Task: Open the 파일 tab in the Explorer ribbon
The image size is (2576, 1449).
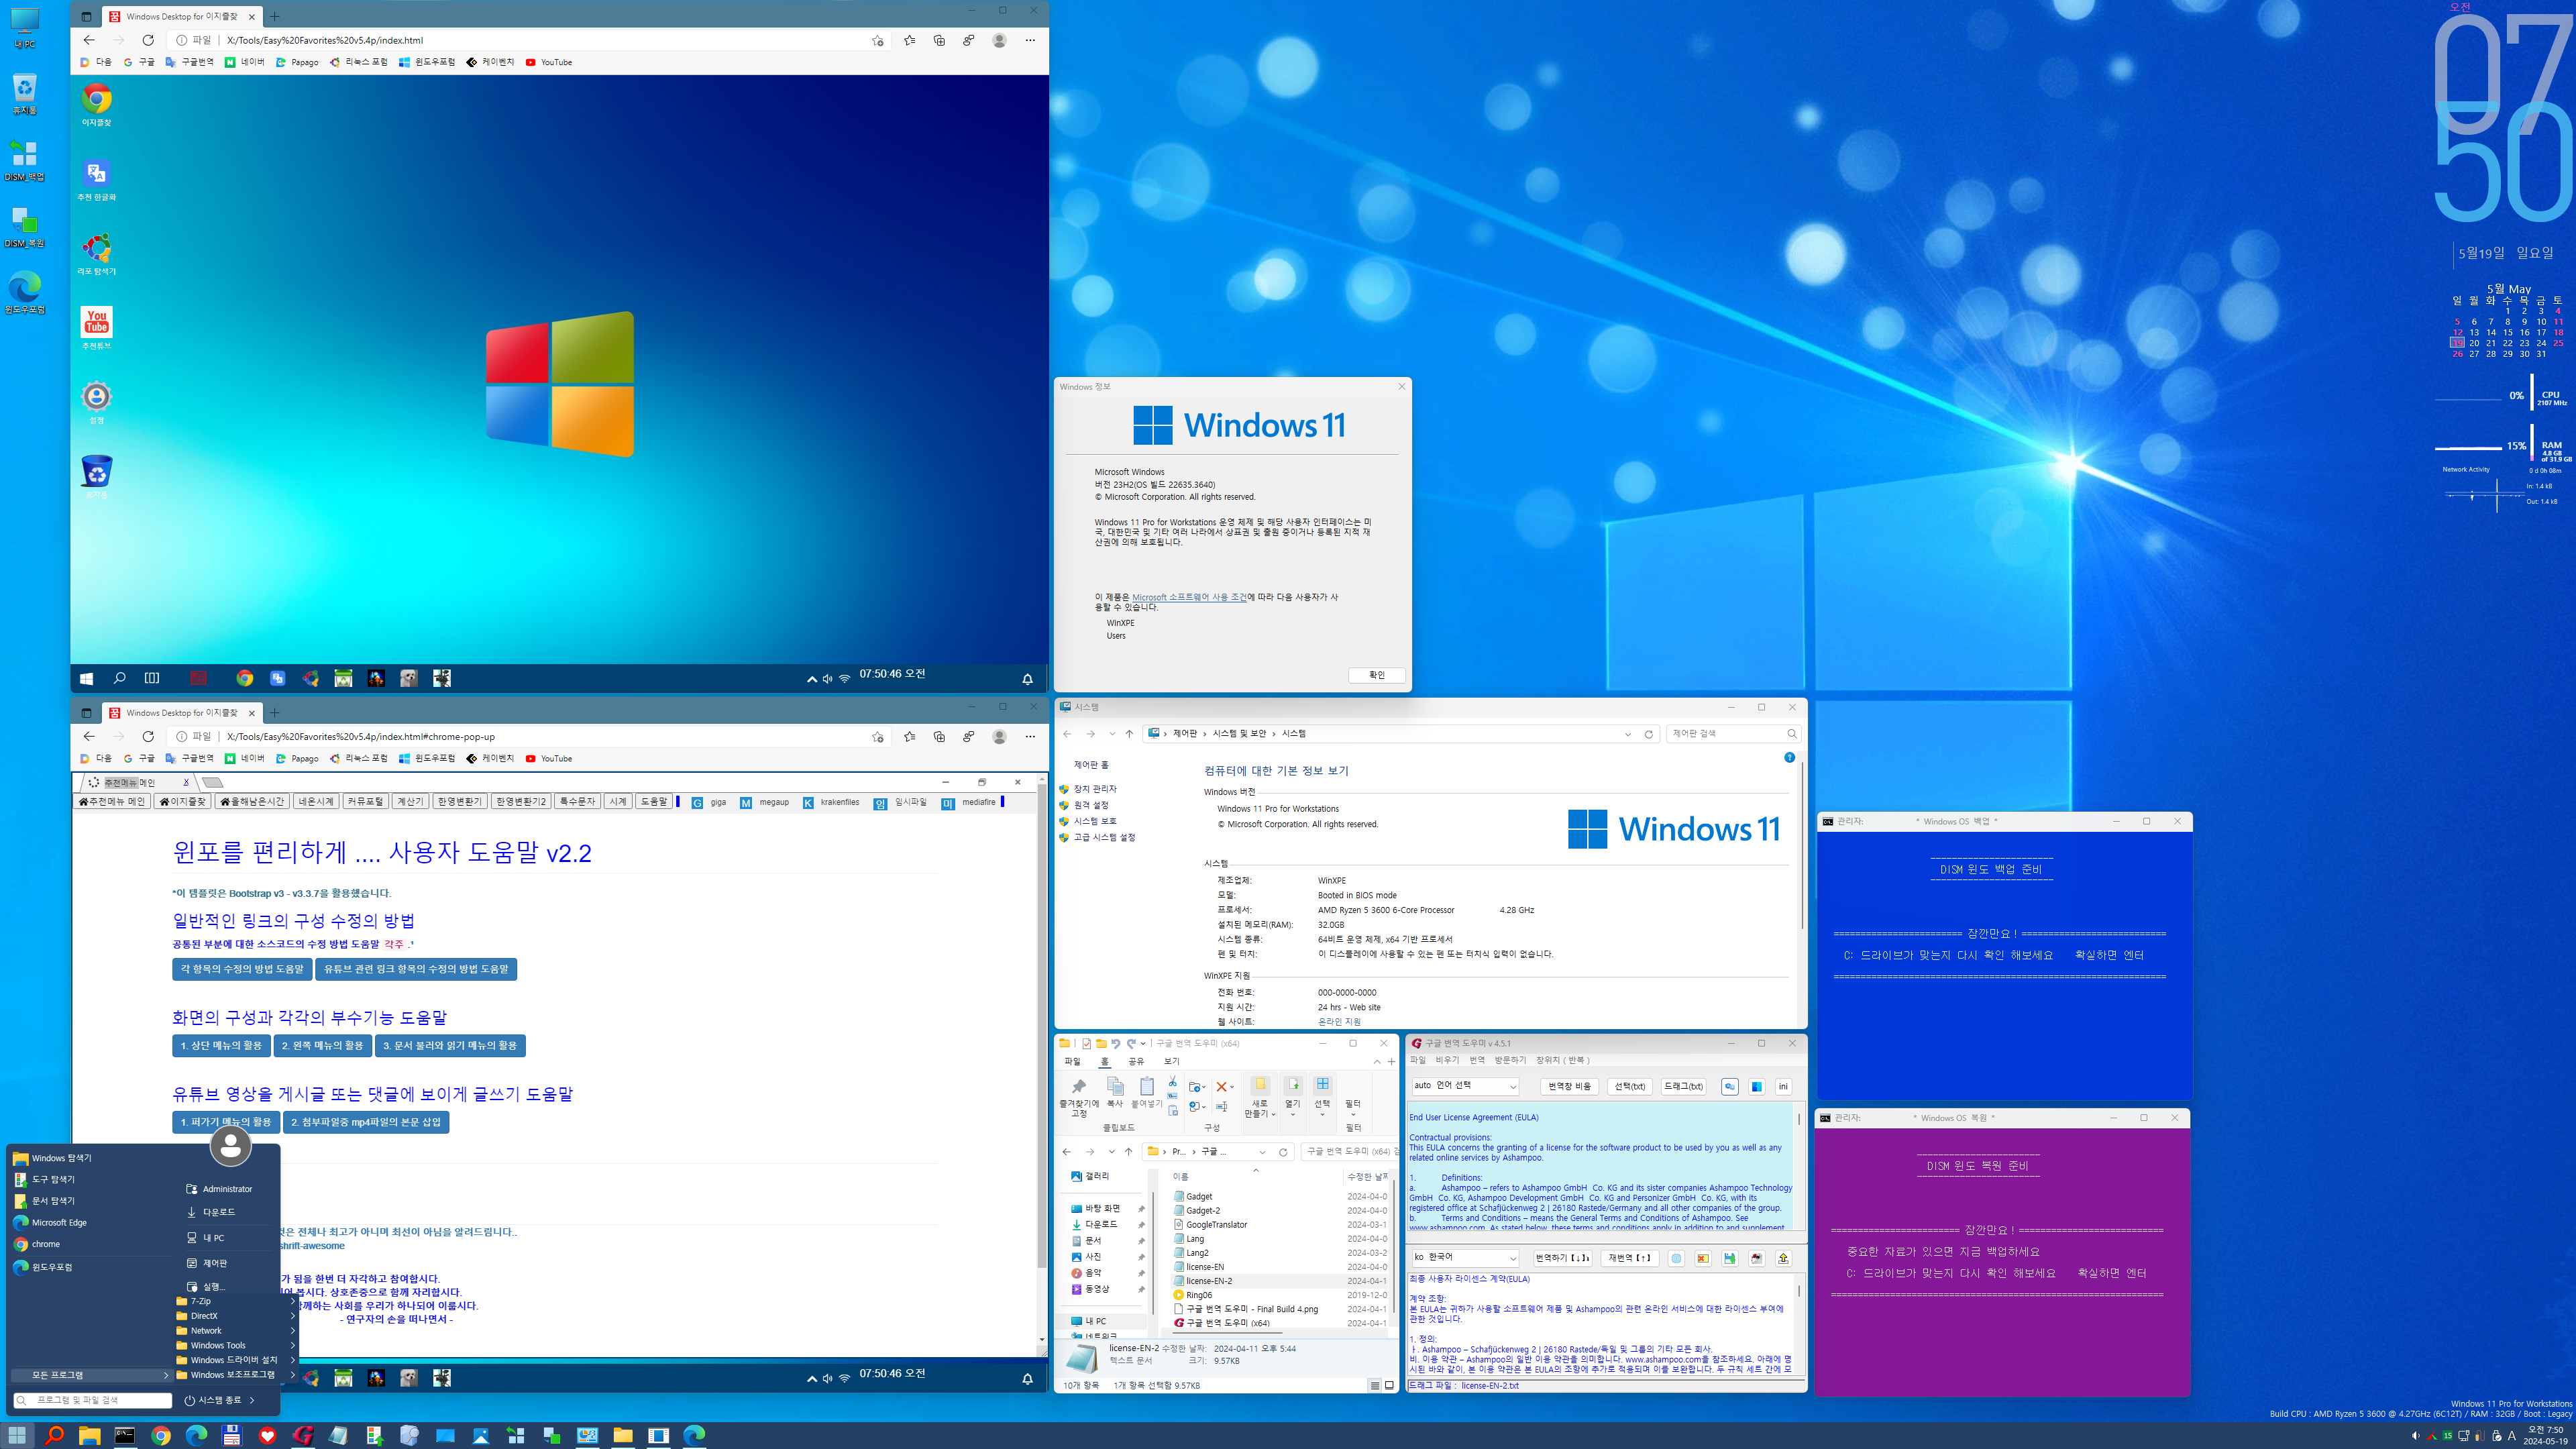Action: 1072,1061
